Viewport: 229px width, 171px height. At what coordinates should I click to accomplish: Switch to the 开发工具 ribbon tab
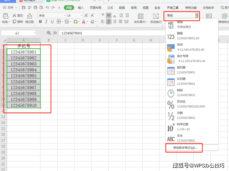point(173,8)
